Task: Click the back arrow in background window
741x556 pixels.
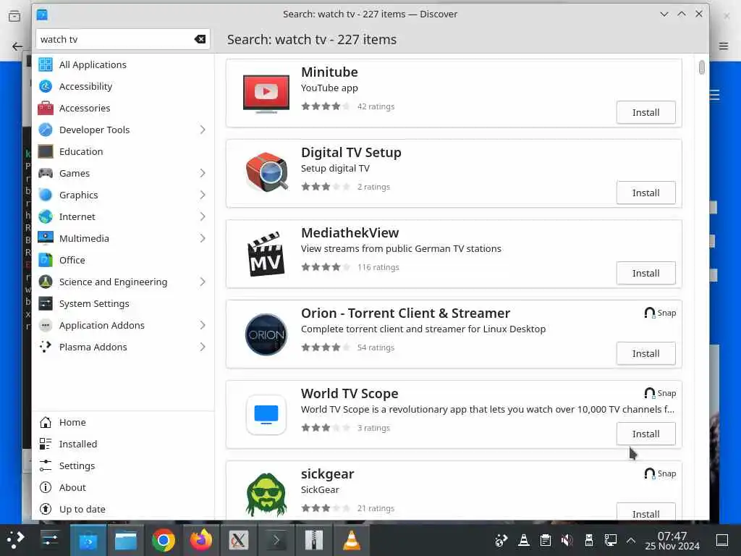Action: (x=17, y=46)
